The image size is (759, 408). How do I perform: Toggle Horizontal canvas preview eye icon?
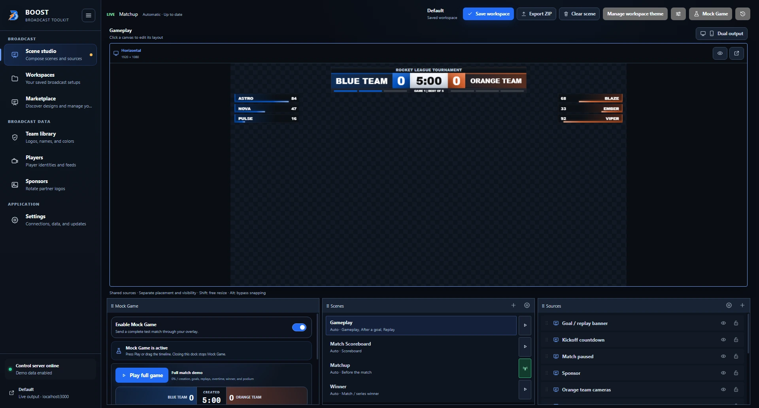tap(720, 53)
